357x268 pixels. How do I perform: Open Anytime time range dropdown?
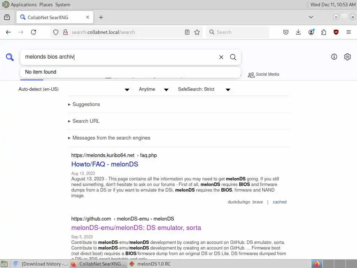(x=154, y=89)
